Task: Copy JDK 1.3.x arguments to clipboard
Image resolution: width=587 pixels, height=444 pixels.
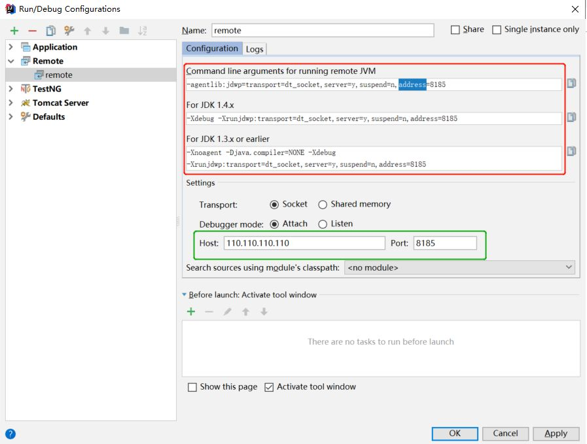Action: pyautogui.click(x=571, y=151)
